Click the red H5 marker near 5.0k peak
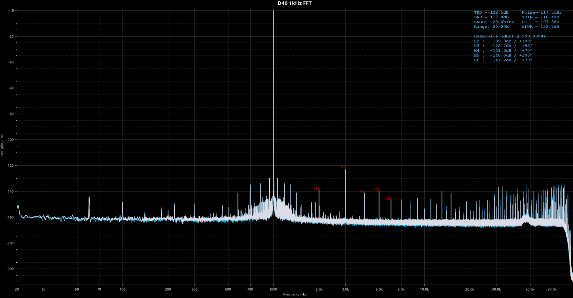 377,189
